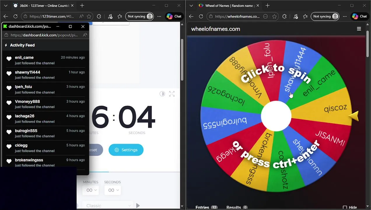Open the SECONDS dropdown set to 00

(x=113, y=190)
